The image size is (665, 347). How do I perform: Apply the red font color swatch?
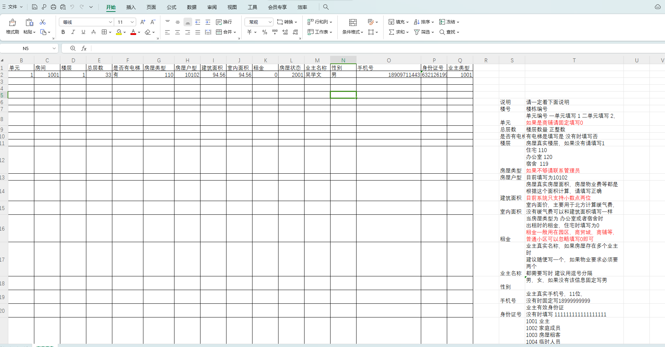(x=133, y=32)
